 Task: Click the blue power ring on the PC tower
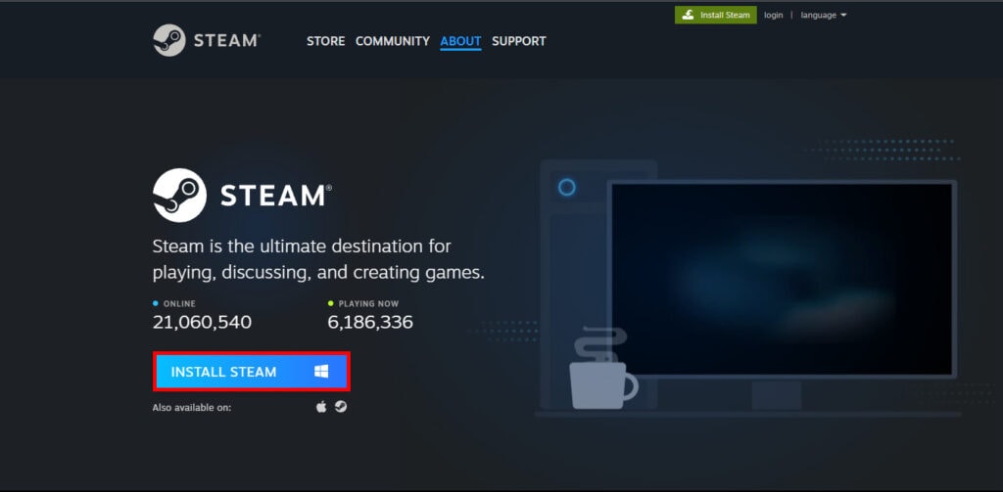[x=566, y=187]
